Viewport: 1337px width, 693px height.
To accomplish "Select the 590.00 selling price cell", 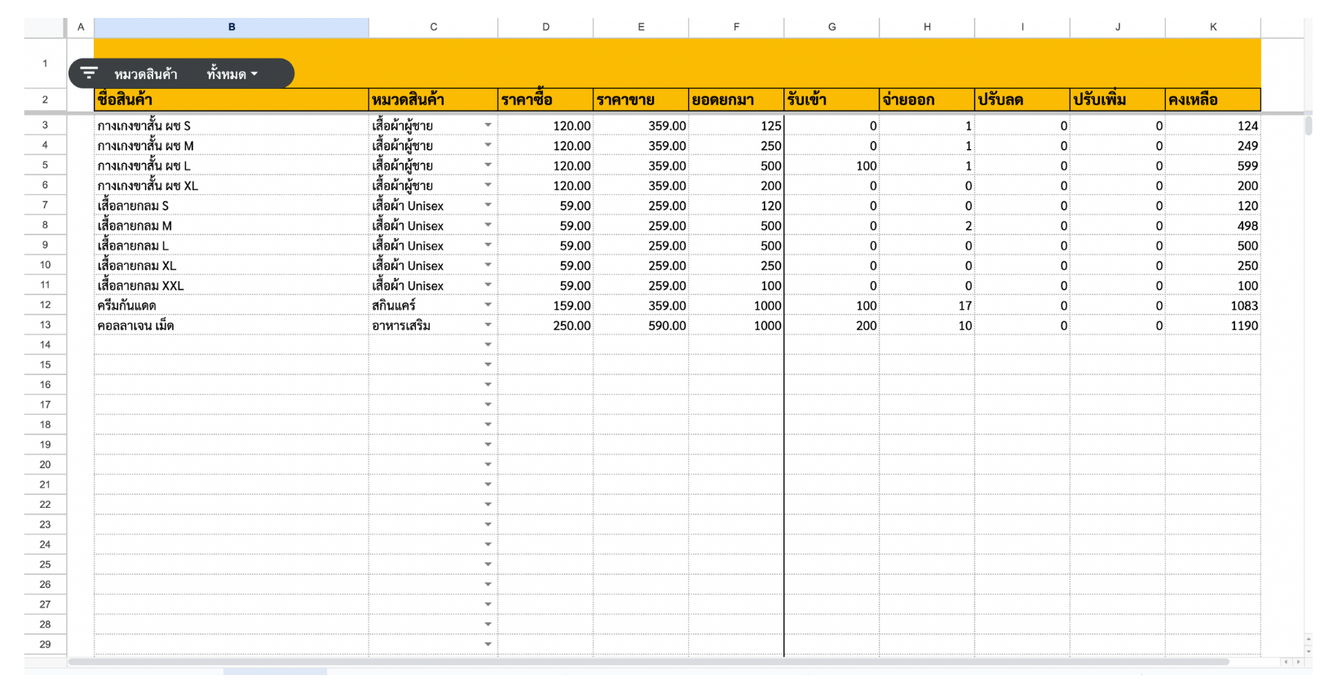I will pyautogui.click(x=641, y=325).
